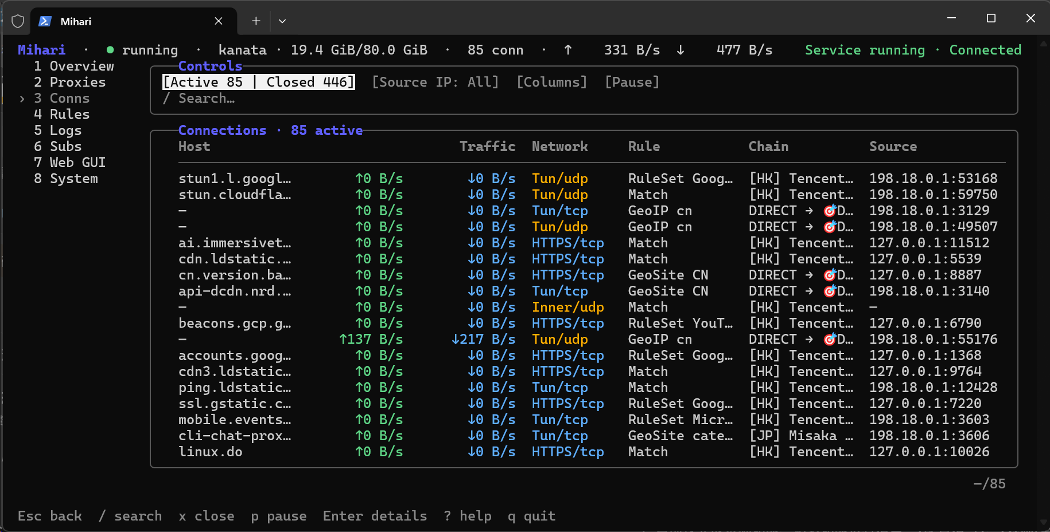Open a new terminal tab with plus

click(256, 21)
